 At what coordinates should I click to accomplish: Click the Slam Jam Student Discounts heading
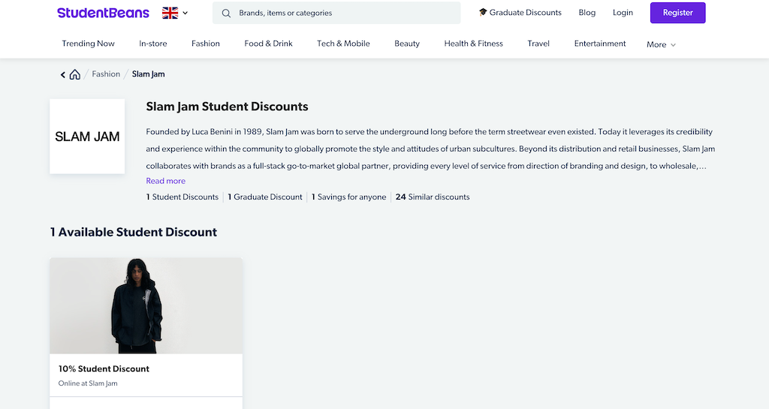227,107
